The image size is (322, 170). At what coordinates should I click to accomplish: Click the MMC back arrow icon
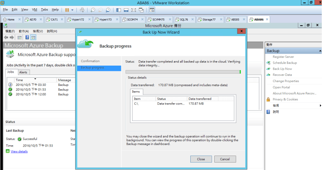[x=6, y=37]
